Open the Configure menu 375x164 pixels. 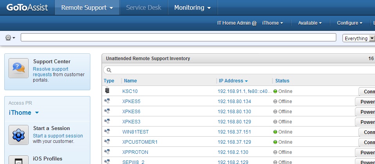tap(350, 23)
